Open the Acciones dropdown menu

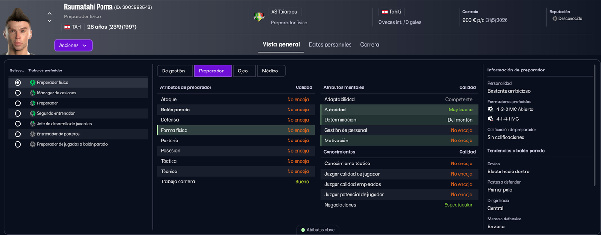pyautogui.click(x=73, y=45)
